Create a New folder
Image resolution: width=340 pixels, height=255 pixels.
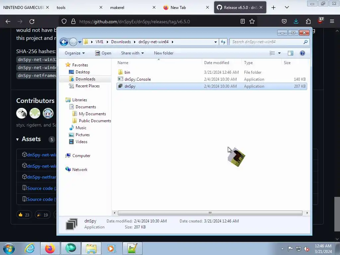164,53
